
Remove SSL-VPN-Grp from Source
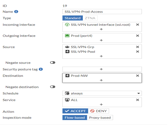point(138,47)
